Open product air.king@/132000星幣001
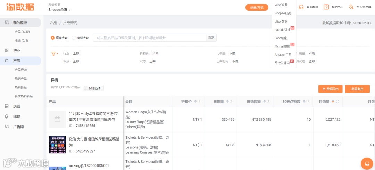Image resolution: width=375 pixels, height=170 pixels. (x=89, y=165)
